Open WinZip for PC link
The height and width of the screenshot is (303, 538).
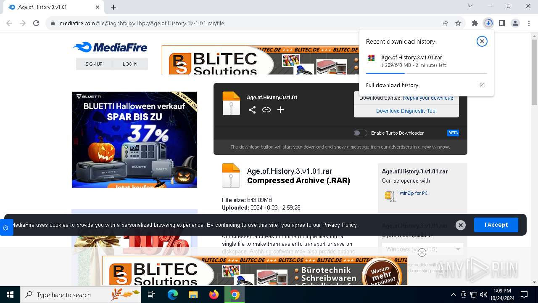click(x=414, y=193)
